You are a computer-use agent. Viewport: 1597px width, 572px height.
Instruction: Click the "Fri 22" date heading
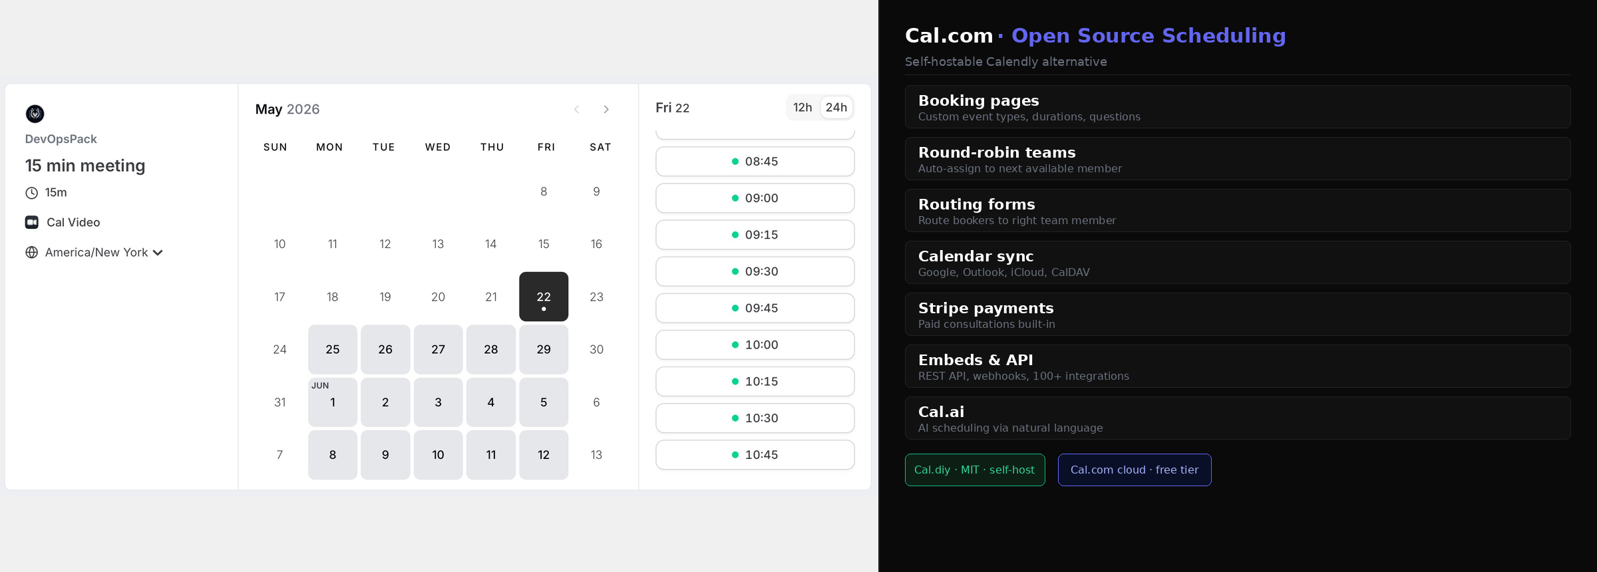(x=673, y=108)
